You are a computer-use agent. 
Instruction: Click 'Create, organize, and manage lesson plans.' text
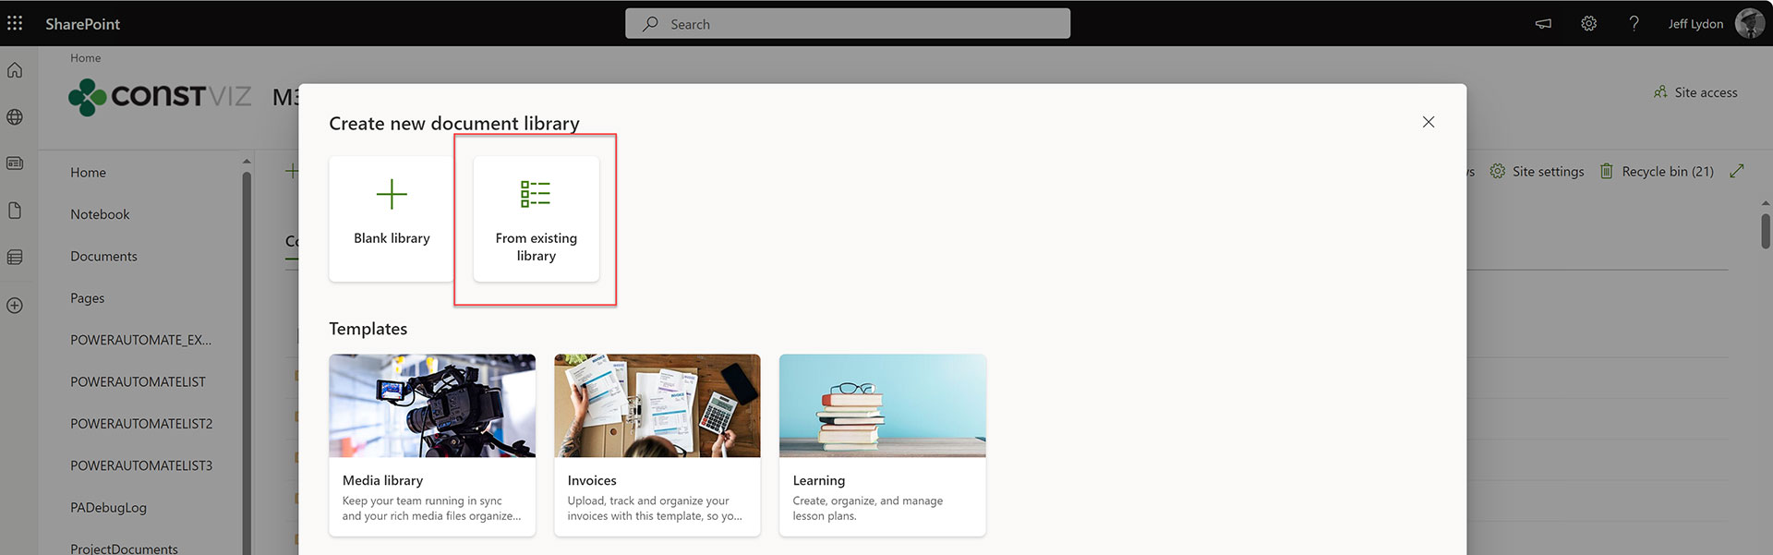(868, 508)
